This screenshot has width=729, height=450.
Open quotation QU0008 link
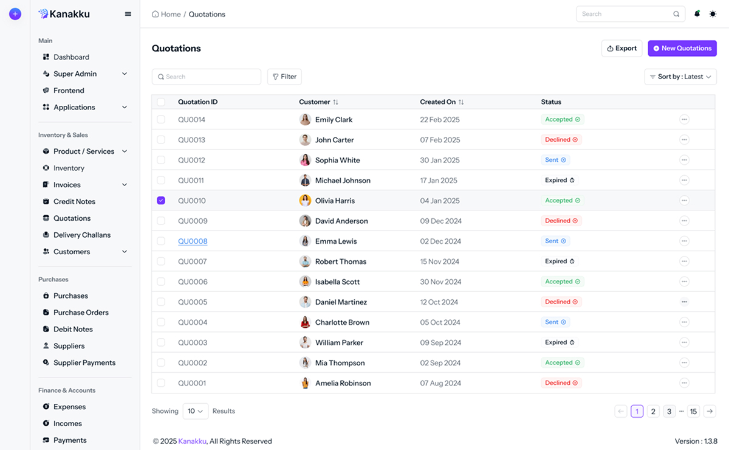coord(193,241)
